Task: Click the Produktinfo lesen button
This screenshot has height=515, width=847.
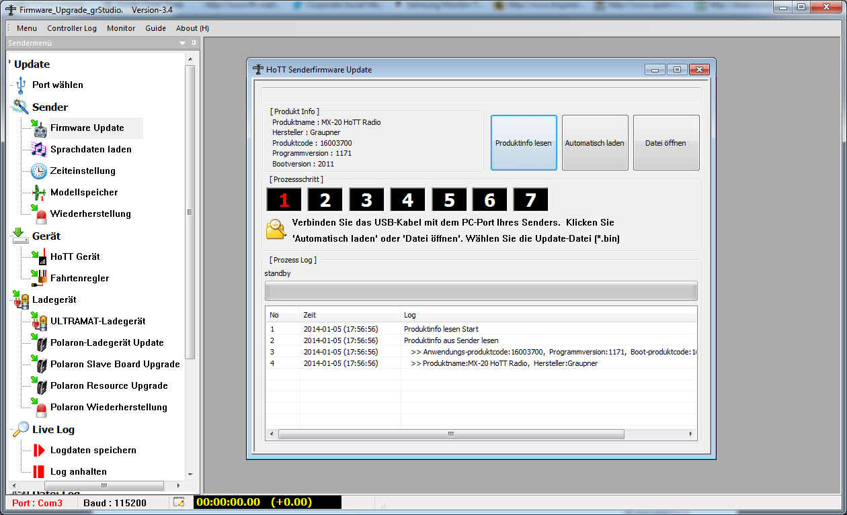Action: pos(524,143)
